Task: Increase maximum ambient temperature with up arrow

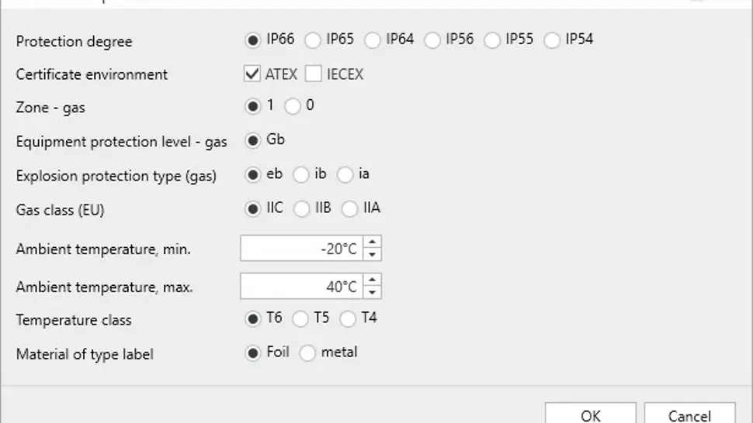Action: (373, 280)
